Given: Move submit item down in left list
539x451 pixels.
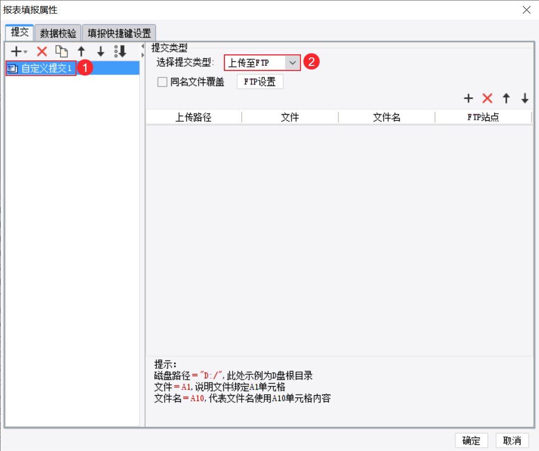Looking at the screenshot, I should [x=100, y=51].
